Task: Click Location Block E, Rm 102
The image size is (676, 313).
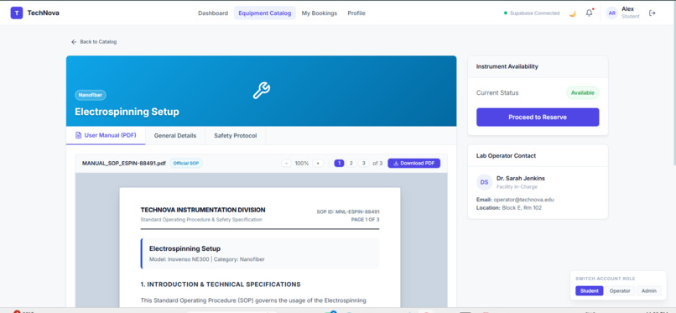Action: coord(509,208)
